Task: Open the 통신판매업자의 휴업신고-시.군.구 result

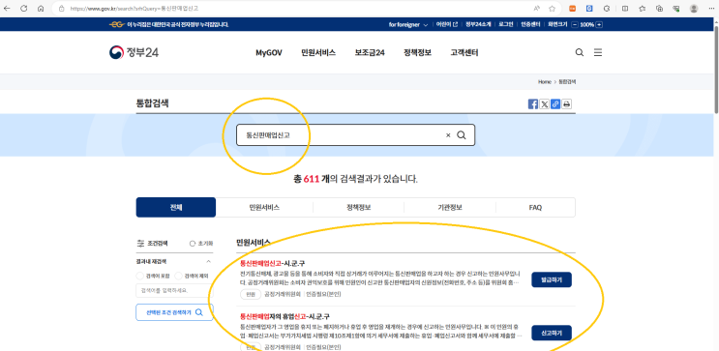Action: click(x=285, y=316)
